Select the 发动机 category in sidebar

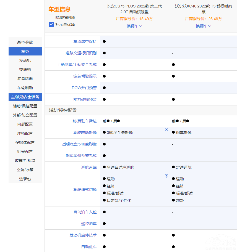click(25, 60)
